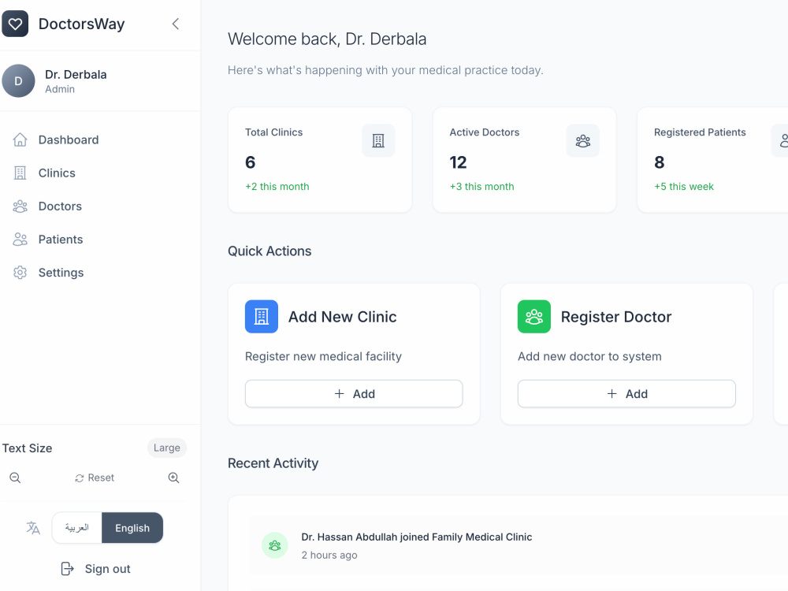The height and width of the screenshot is (591, 788).
Task: Click 'Add new doctor to system' description
Action: [x=589, y=356]
